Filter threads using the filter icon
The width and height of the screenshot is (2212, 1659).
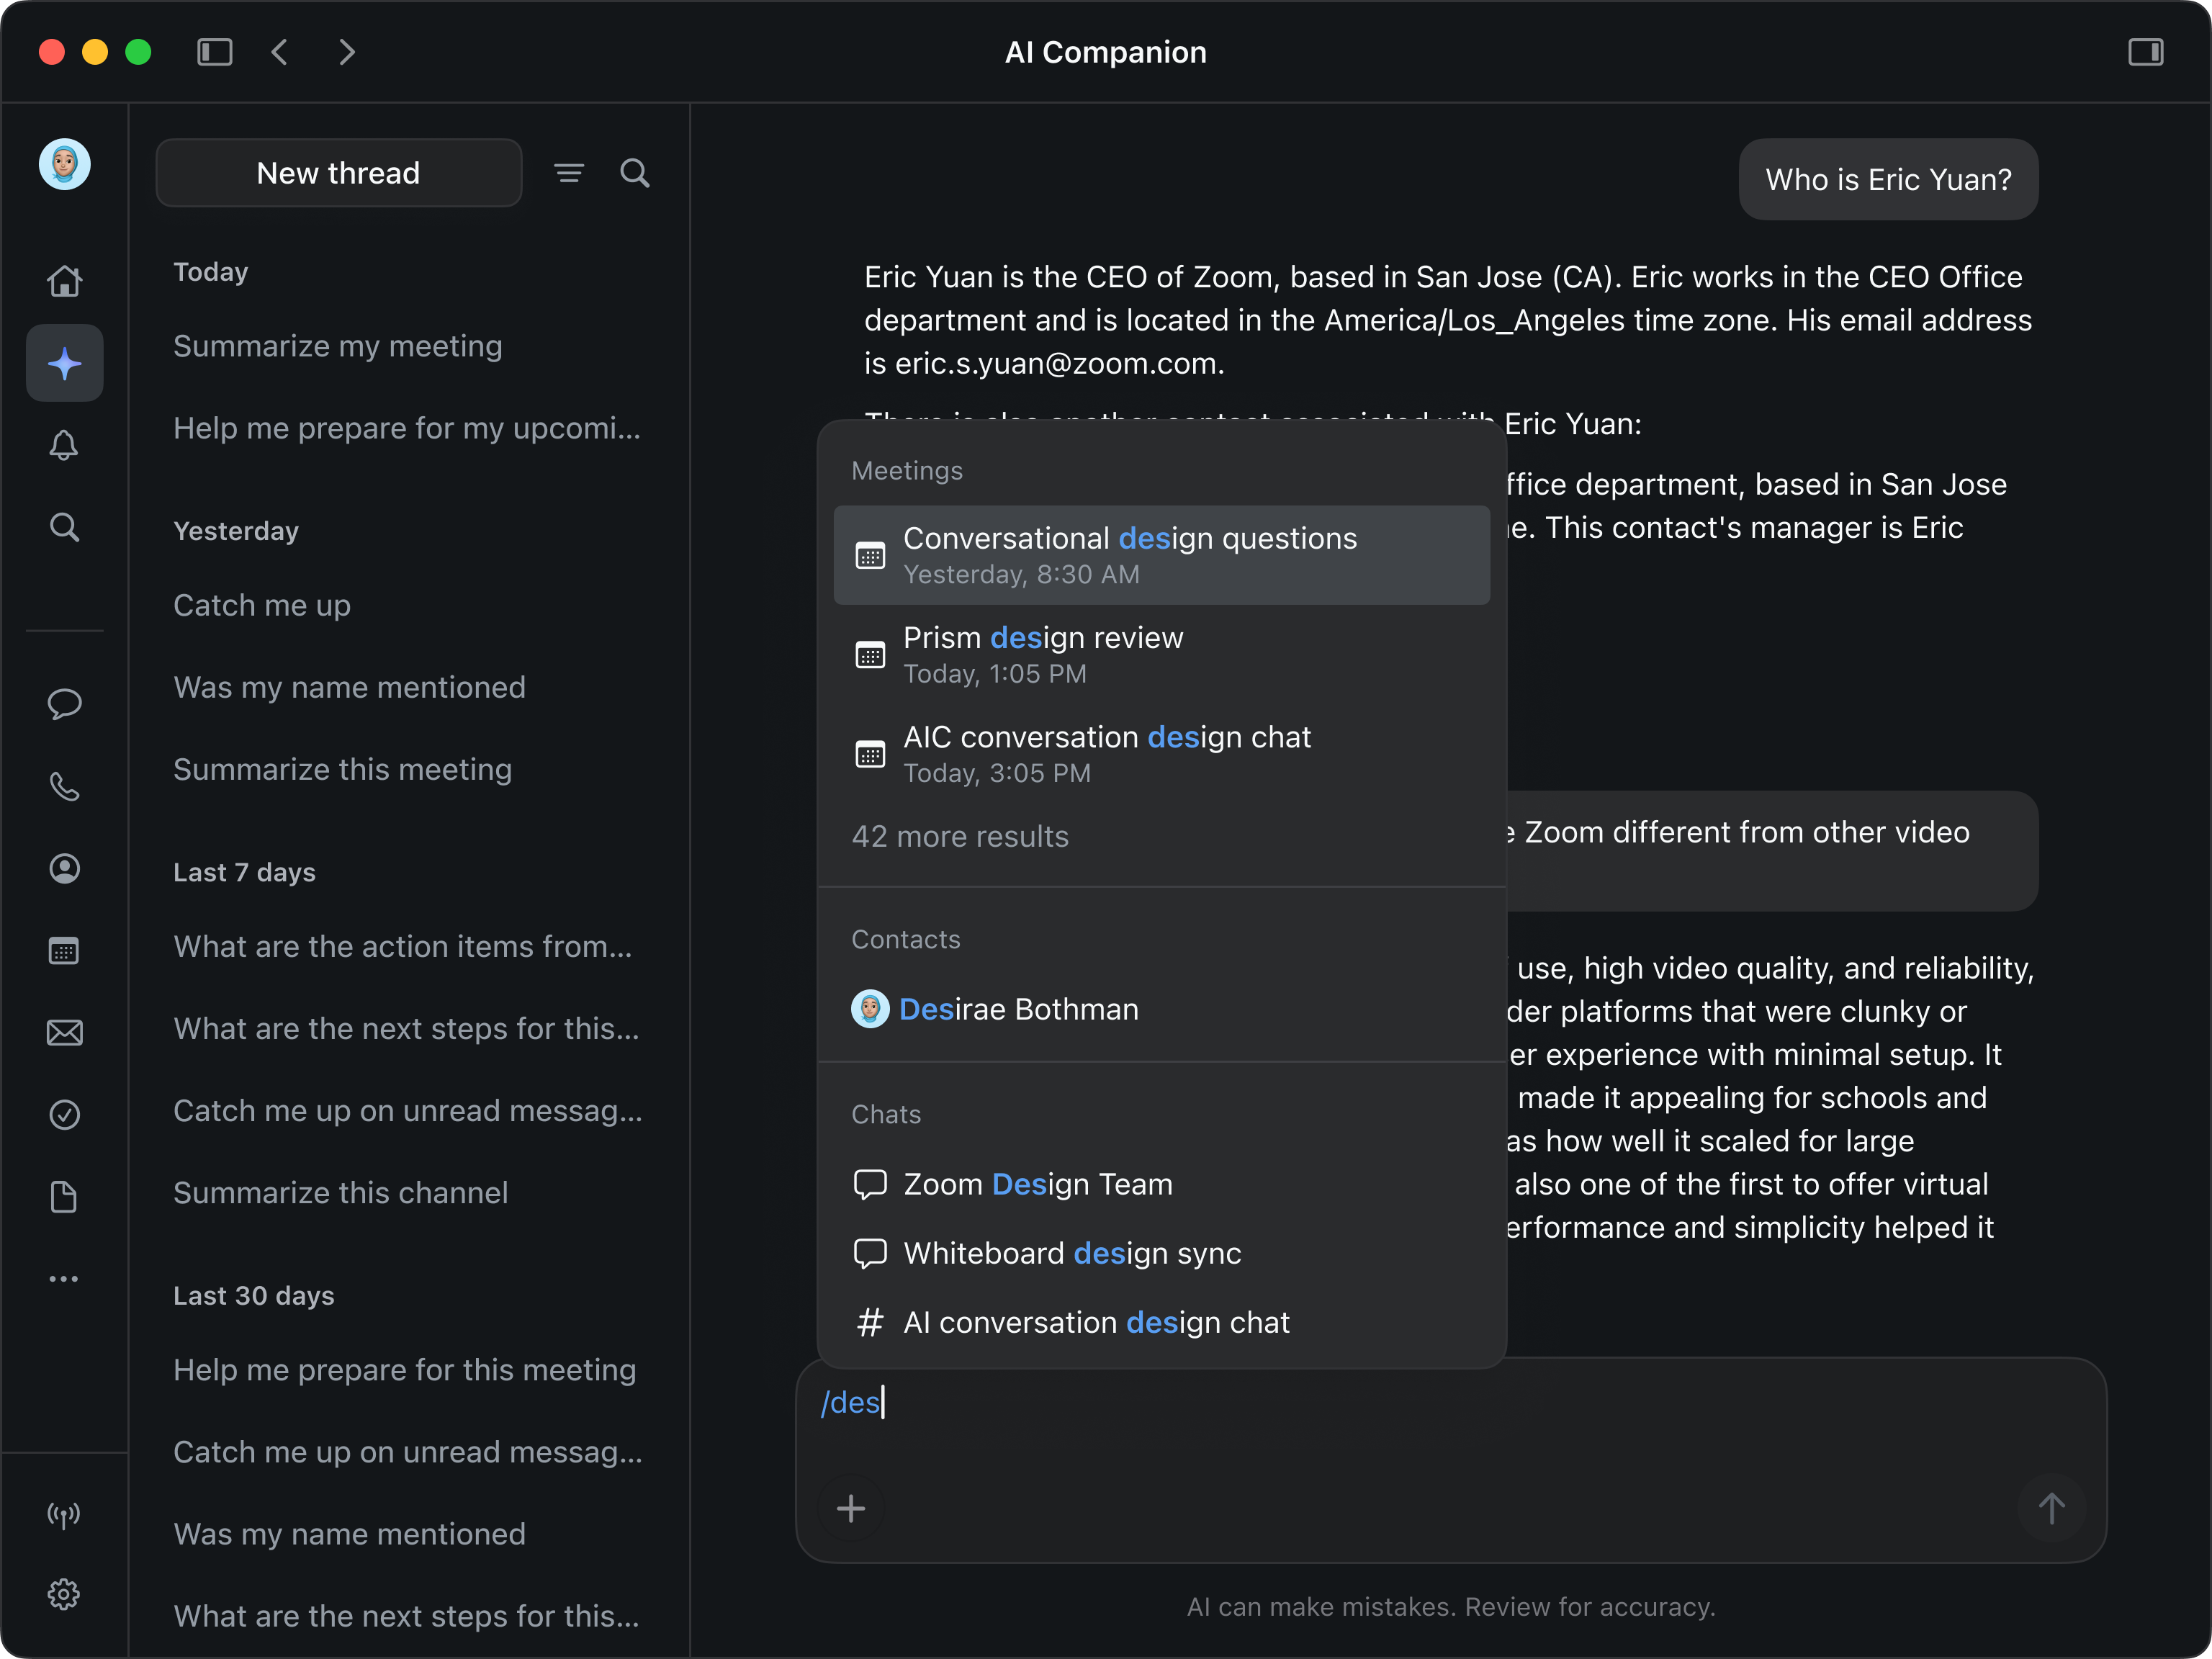click(x=569, y=172)
